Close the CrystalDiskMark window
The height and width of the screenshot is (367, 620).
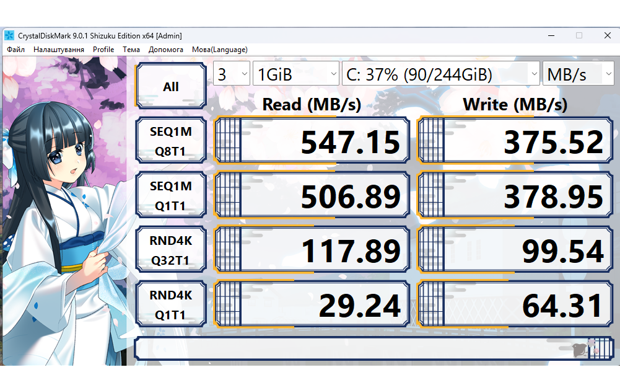pos(608,35)
